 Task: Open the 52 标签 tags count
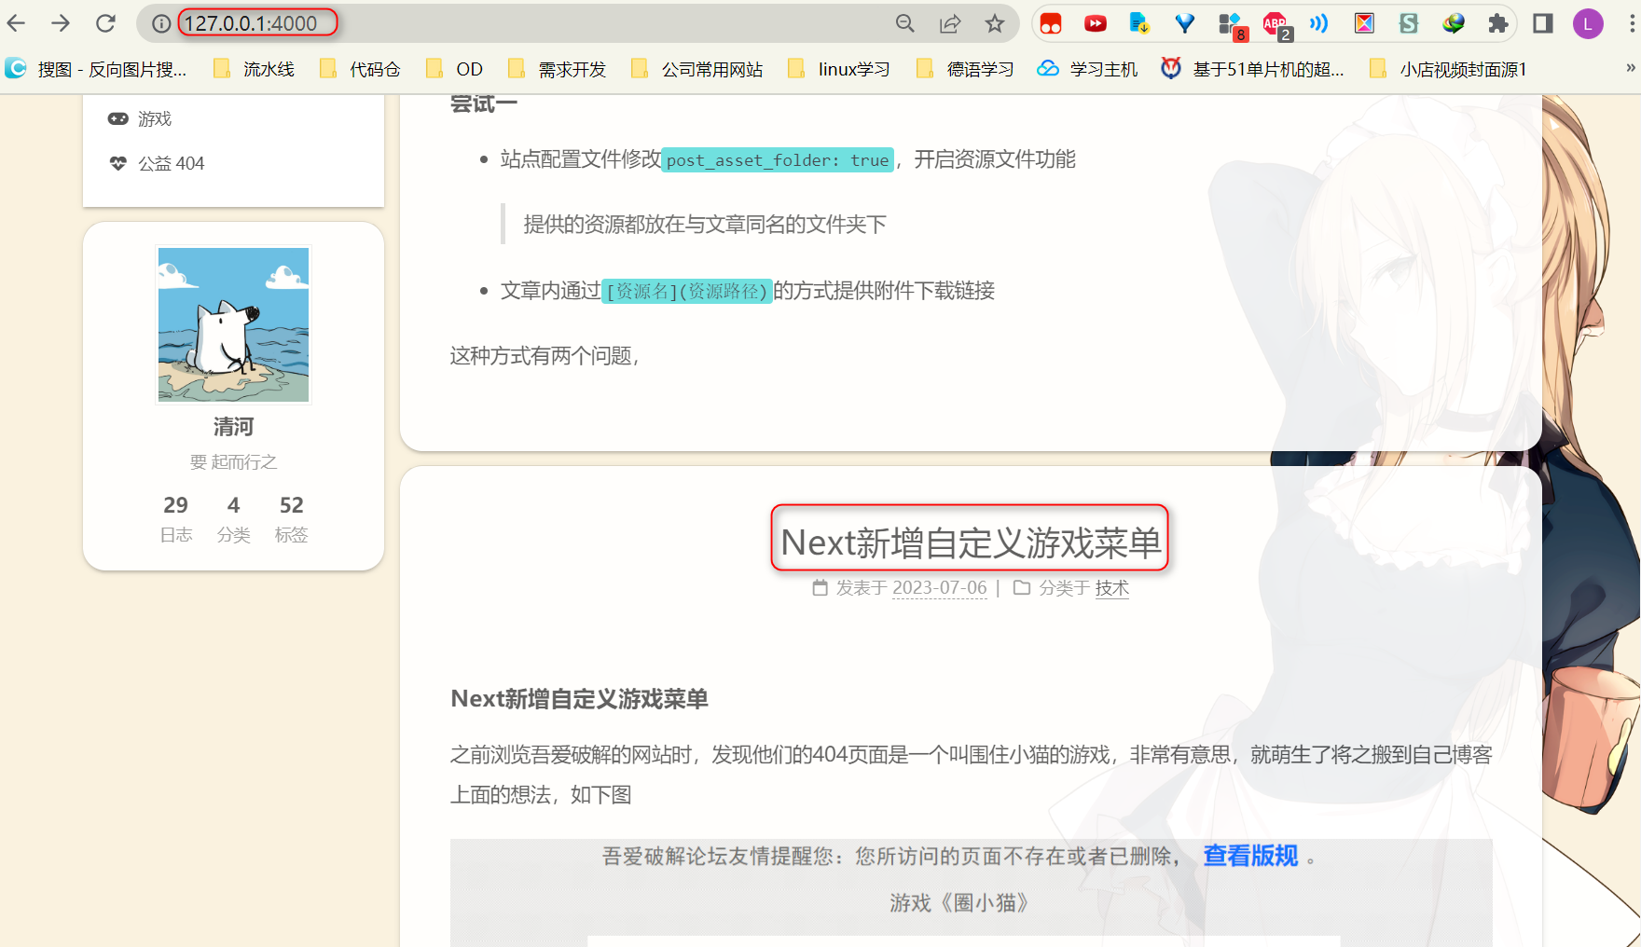pyautogui.click(x=291, y=518)
